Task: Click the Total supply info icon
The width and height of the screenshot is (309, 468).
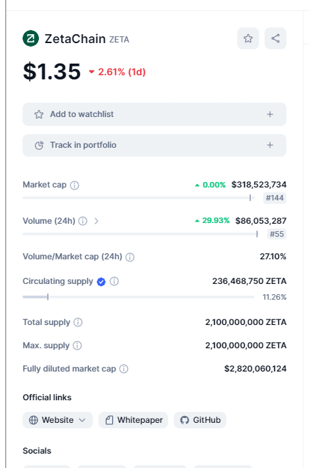Action: [78, 322]
